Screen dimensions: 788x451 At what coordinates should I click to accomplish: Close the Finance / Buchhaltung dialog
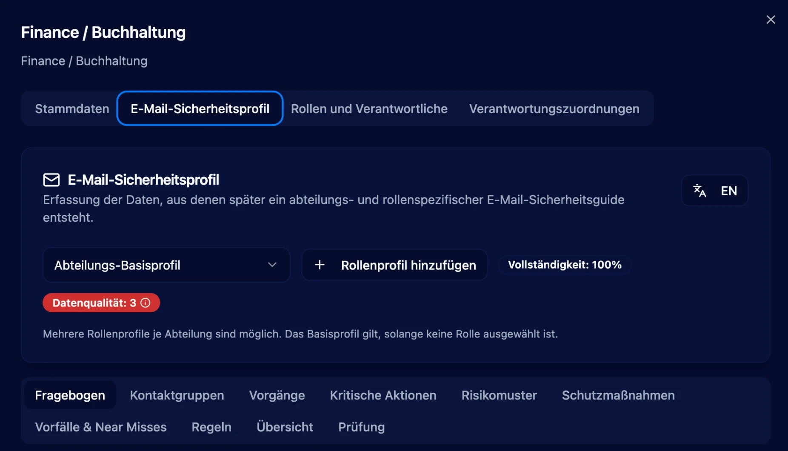[x=771, y=20]
